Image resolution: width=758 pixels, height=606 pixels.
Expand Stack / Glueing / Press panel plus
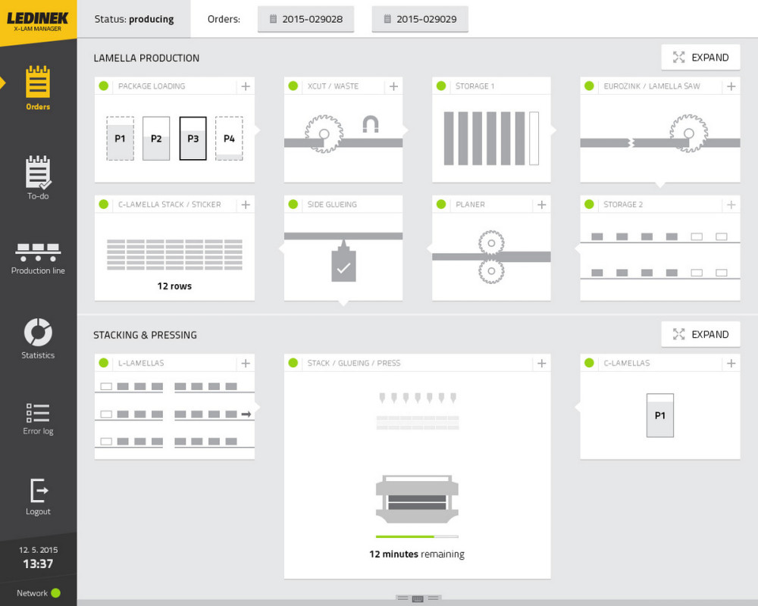pos(542,364)
